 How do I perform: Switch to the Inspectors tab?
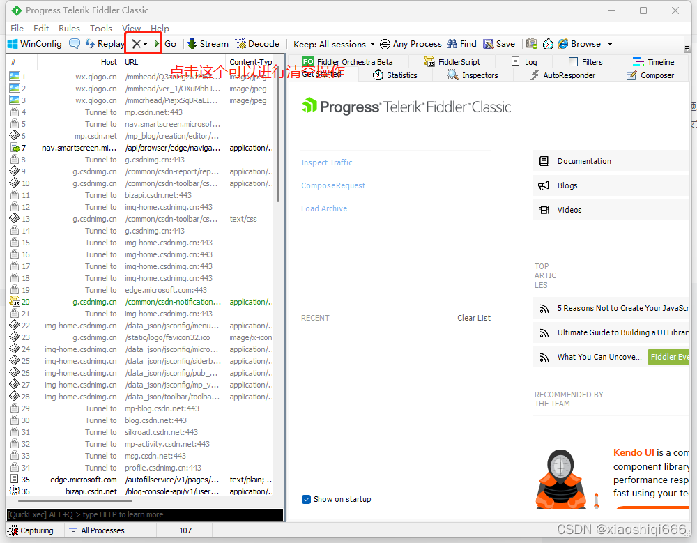pos(473,75)
